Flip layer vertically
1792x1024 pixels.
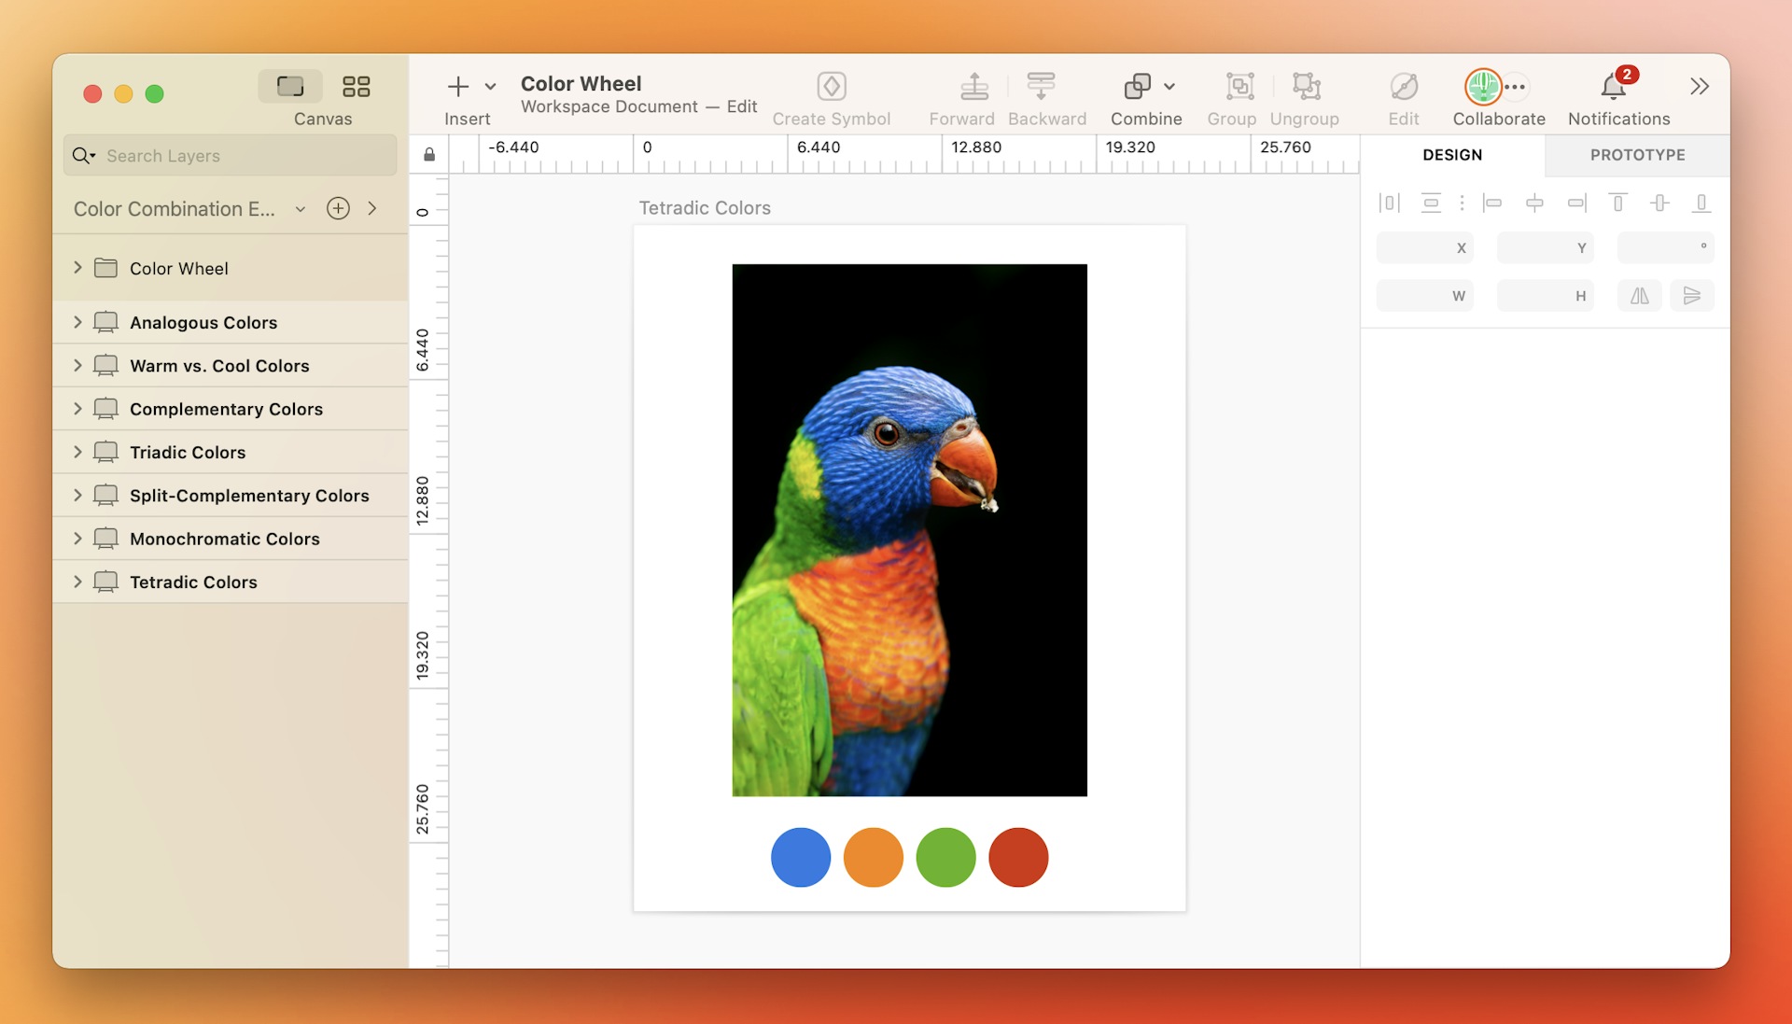click(x=1691, y=296)
